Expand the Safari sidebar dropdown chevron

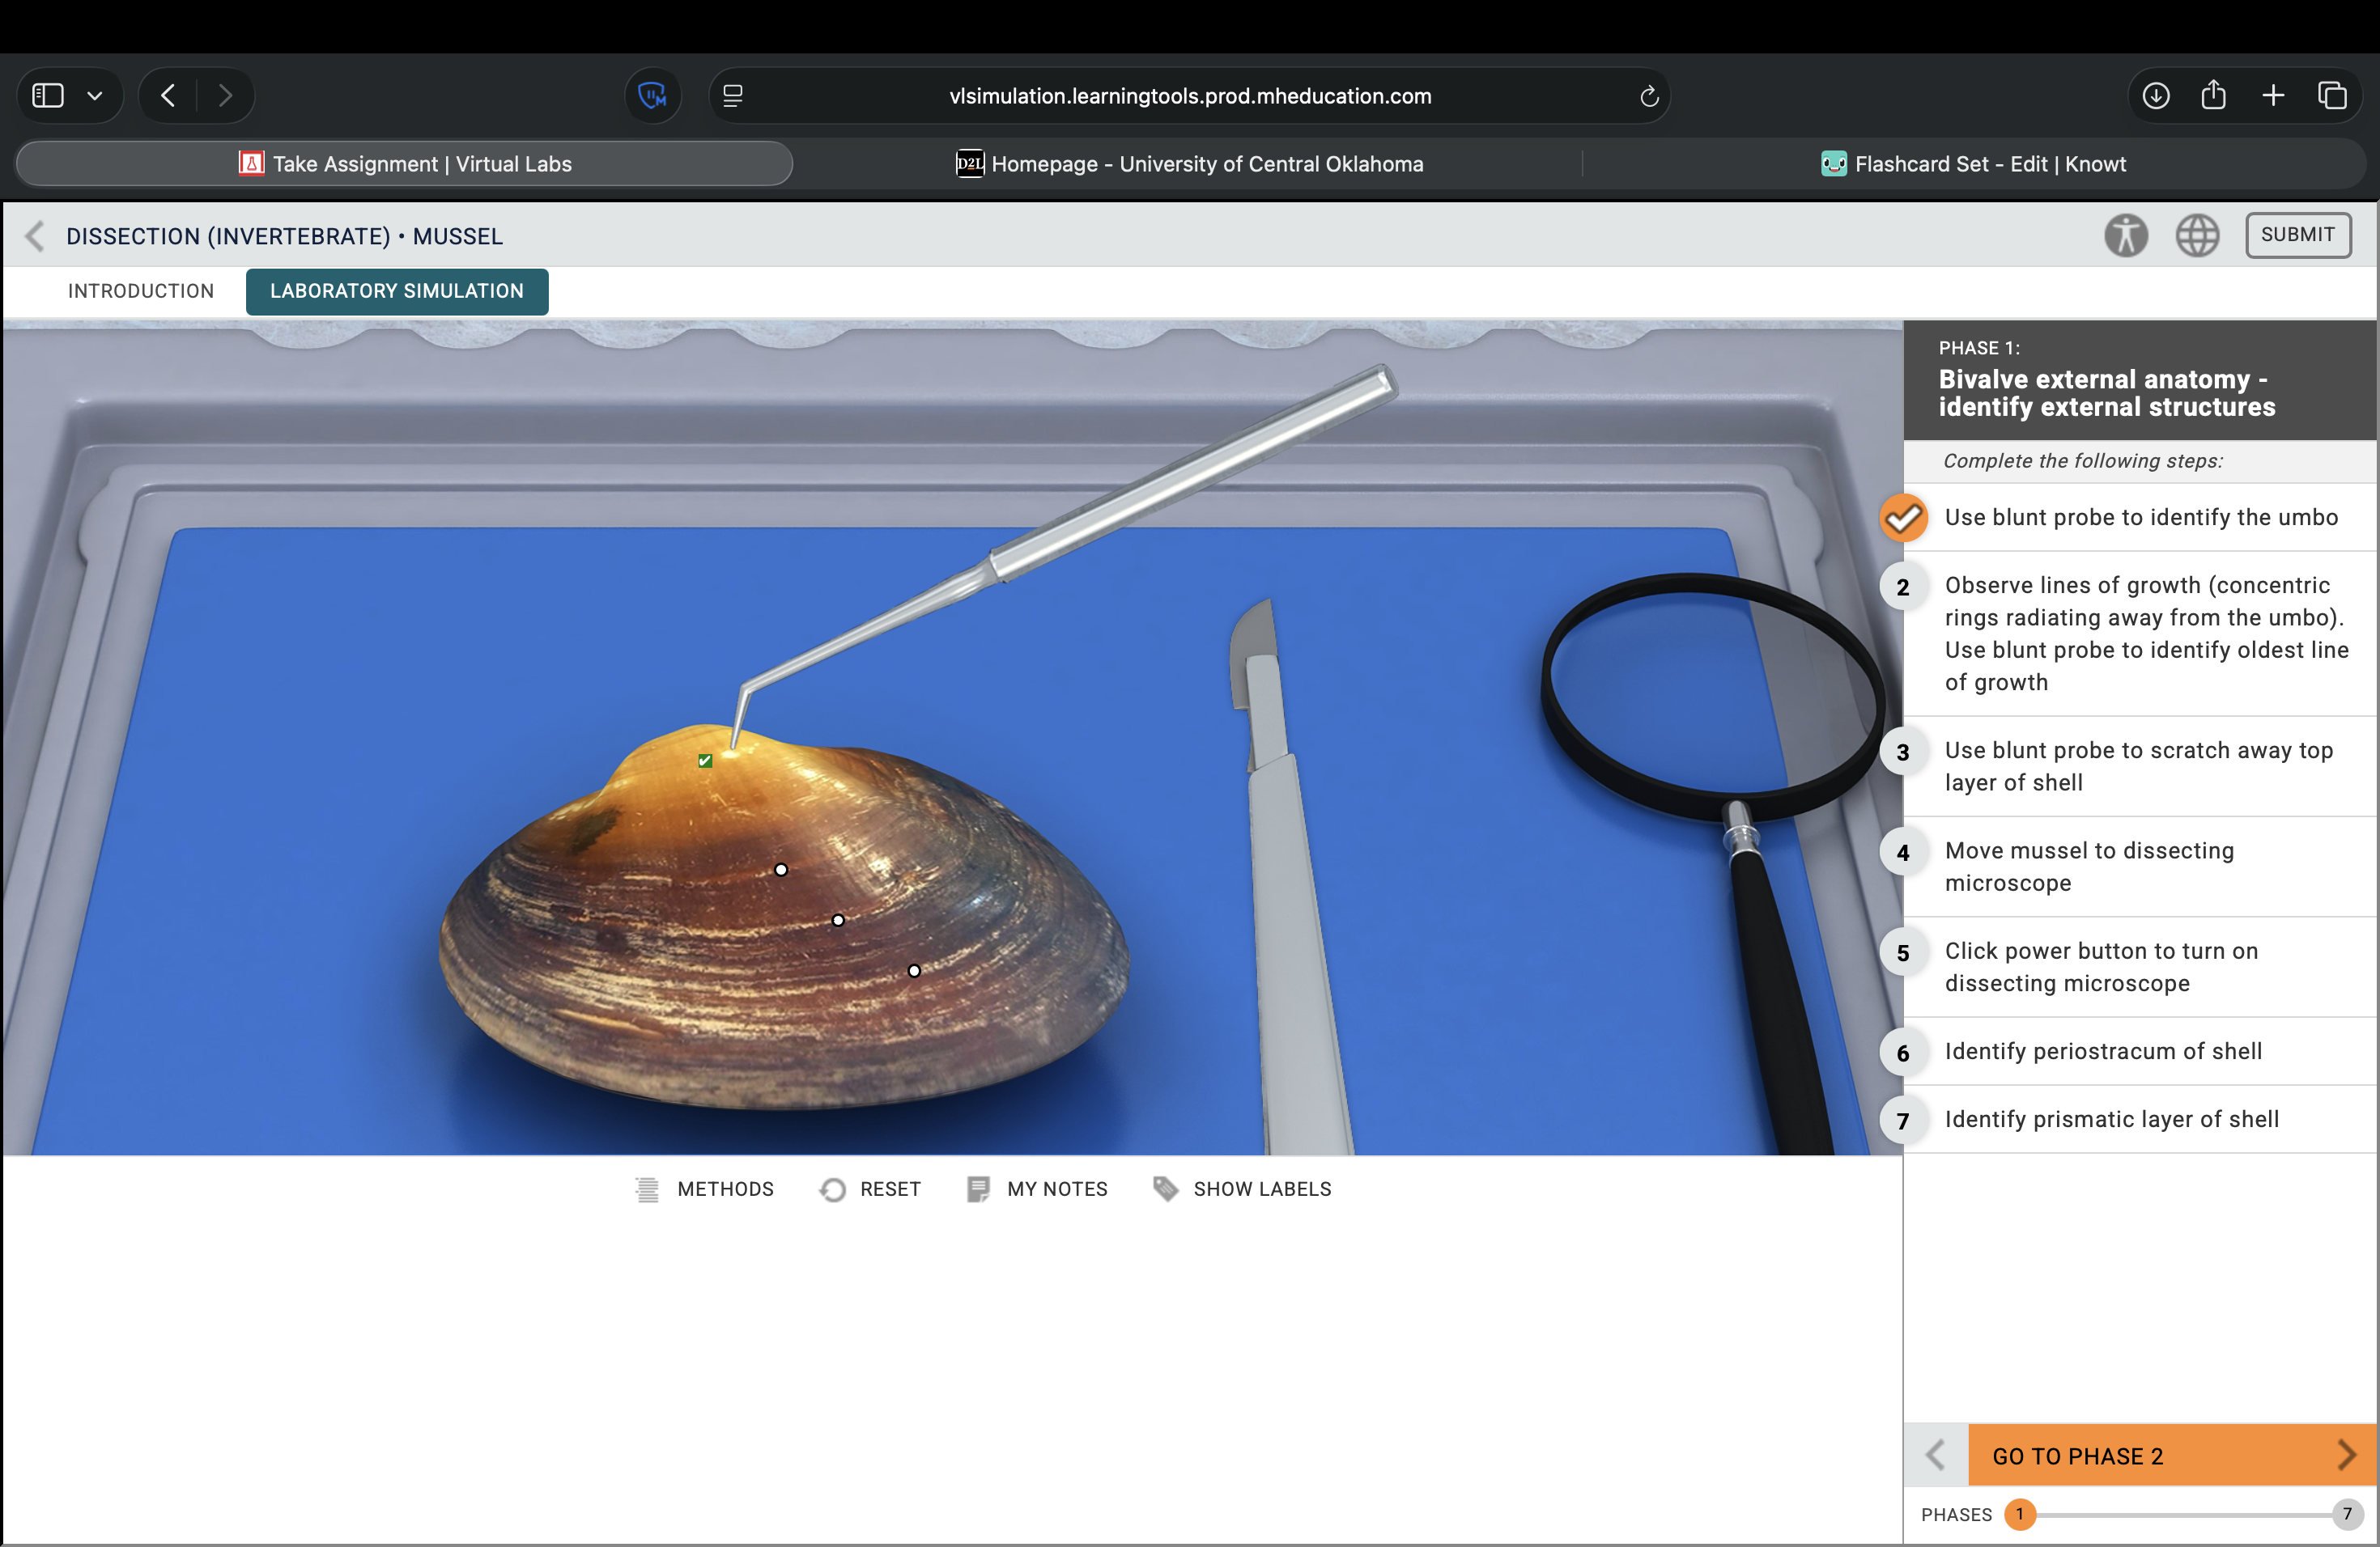click(95, 96)
